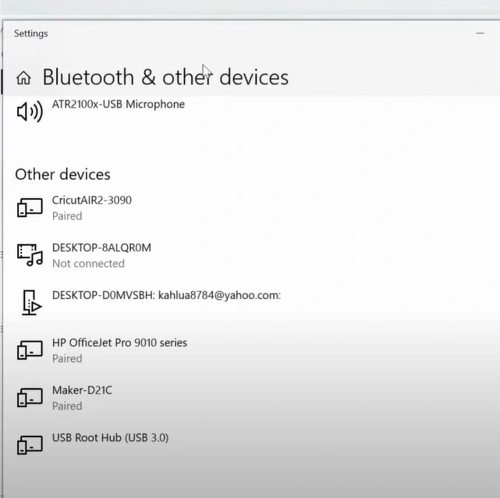
Task: Click the device icon beside CricutAIR2-3090
Action: pos(30,208)
